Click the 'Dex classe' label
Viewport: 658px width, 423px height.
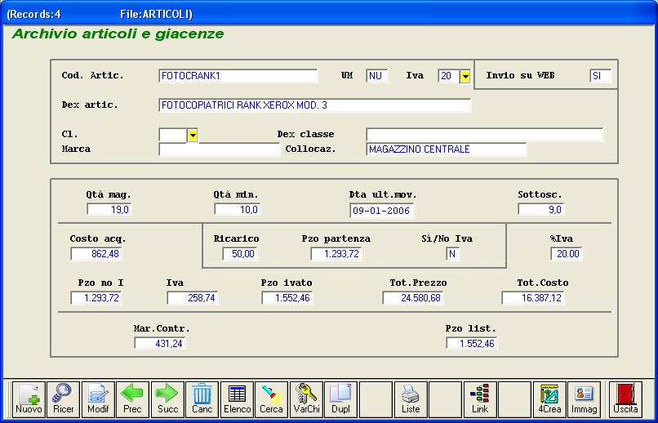[x=305, y=134]
